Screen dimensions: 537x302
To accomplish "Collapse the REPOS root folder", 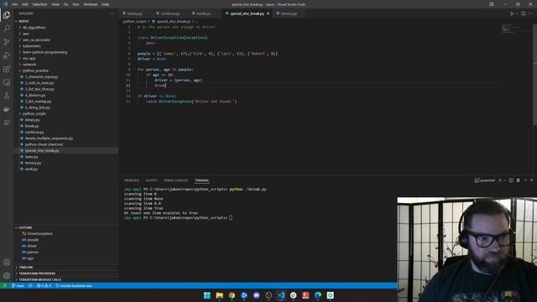I will 24,21.
